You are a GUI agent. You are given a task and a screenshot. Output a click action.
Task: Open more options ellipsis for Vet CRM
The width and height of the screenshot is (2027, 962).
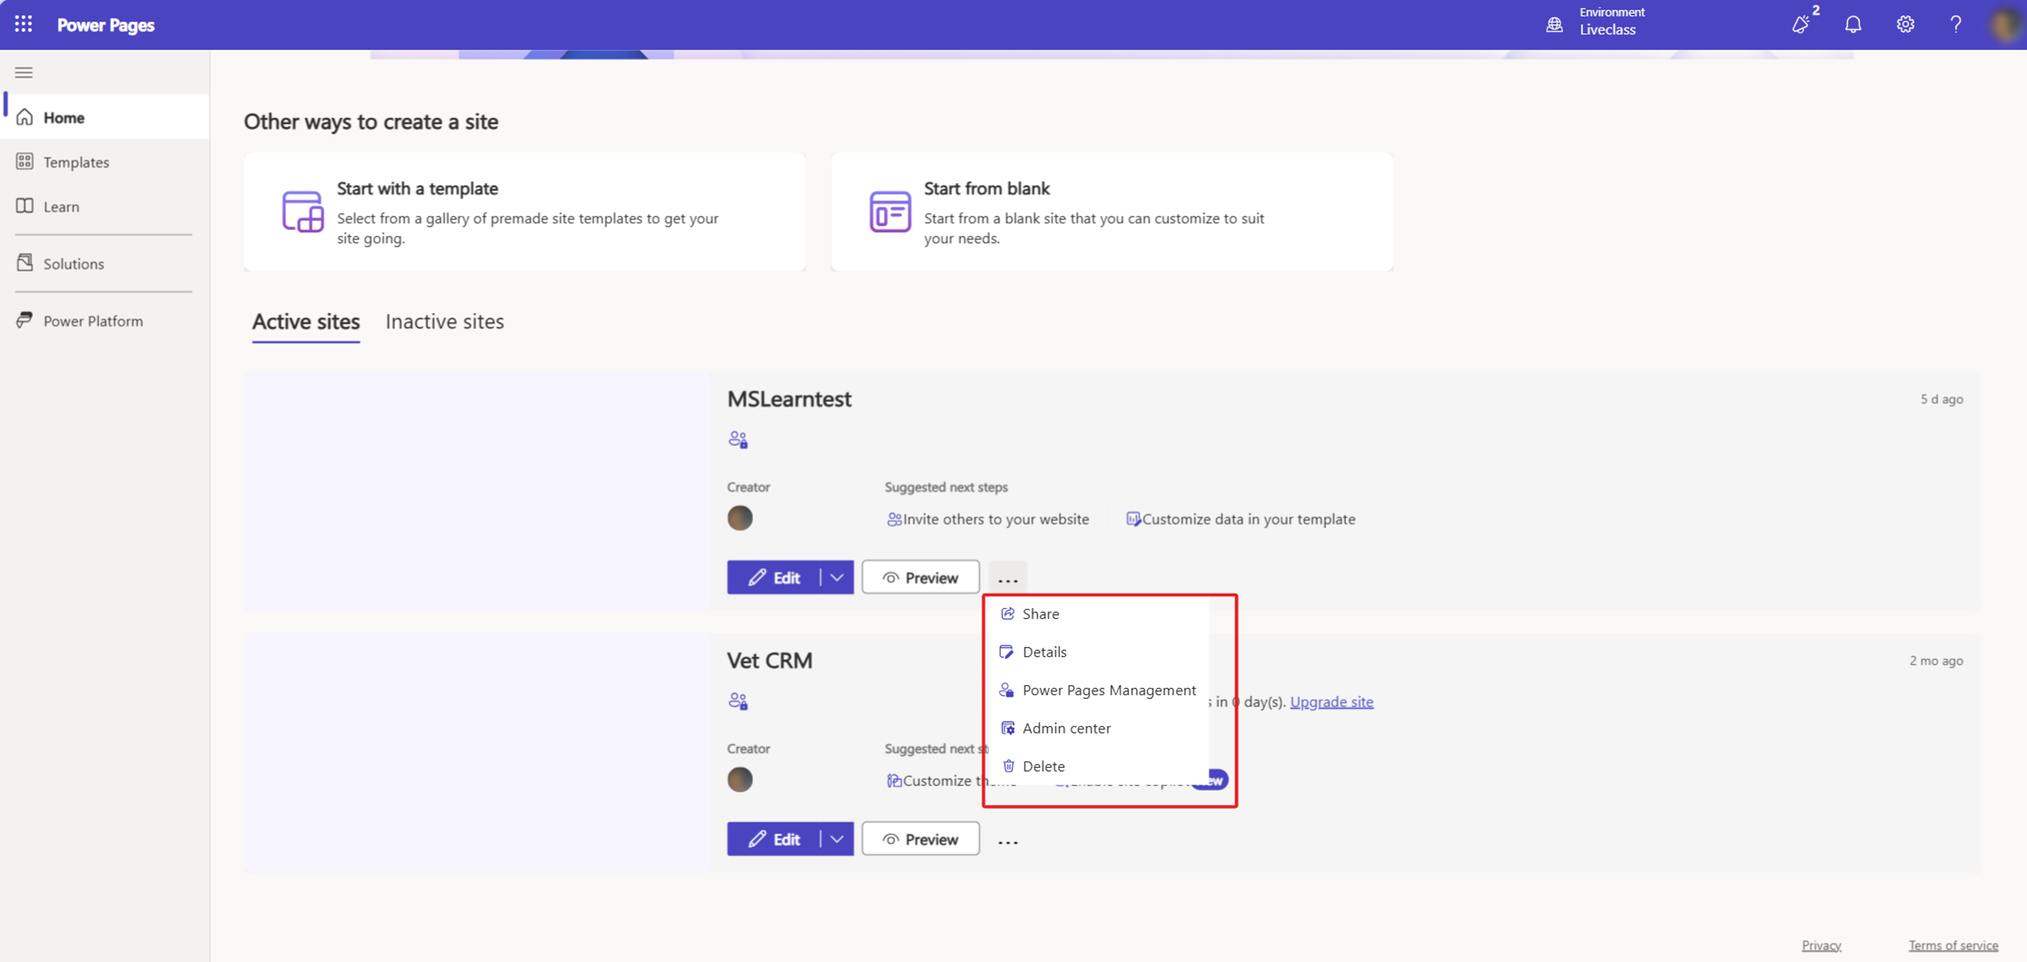click(x=1008, y=841)
